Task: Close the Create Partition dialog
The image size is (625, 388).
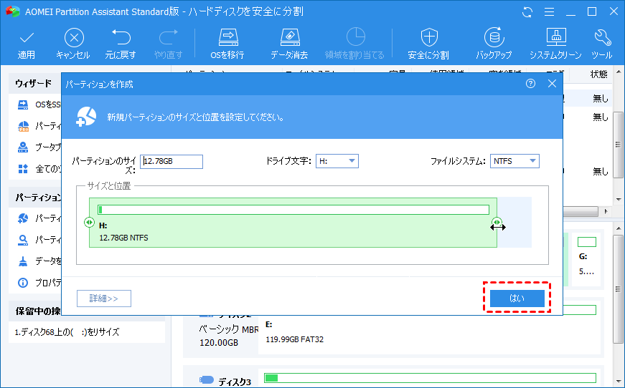Action: (552, 84)
